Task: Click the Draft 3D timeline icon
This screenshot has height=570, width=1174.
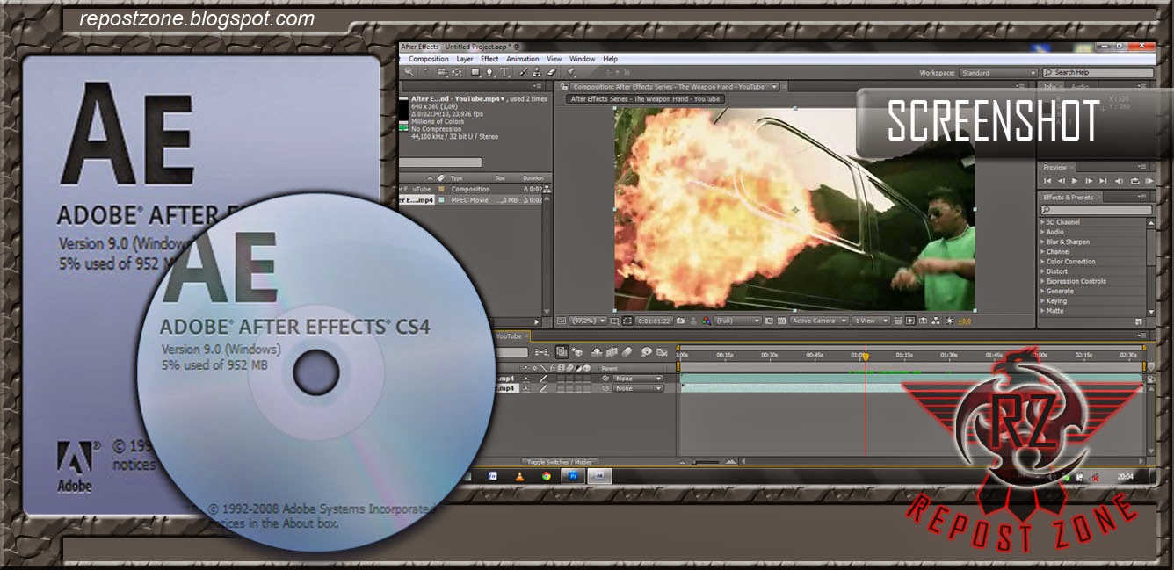Action: pos(577,352)
